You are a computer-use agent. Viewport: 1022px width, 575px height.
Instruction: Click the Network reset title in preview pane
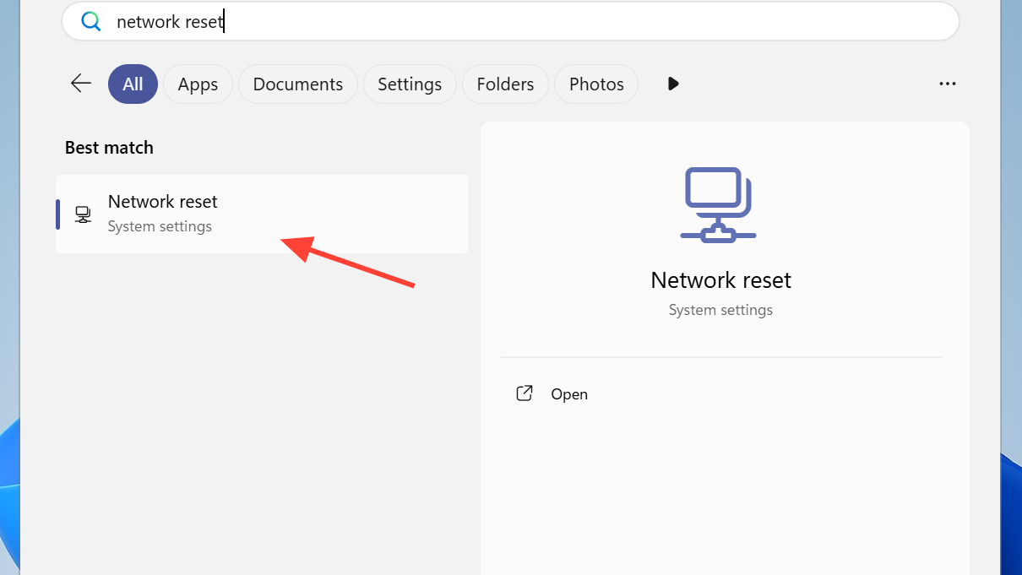point(720,280)
